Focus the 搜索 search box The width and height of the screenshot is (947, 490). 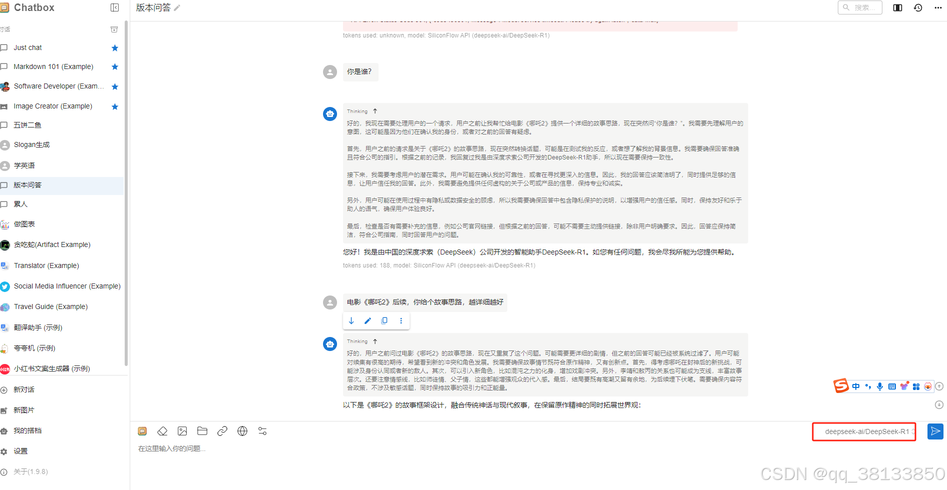(x=860, y=7)
